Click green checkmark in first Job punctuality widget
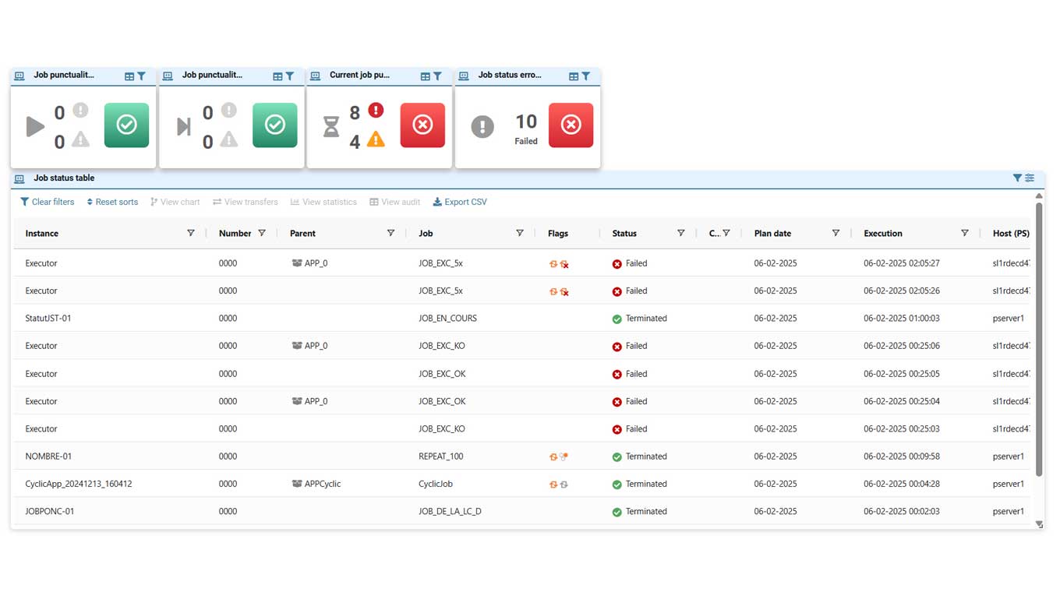 click(x=126, y=125)
